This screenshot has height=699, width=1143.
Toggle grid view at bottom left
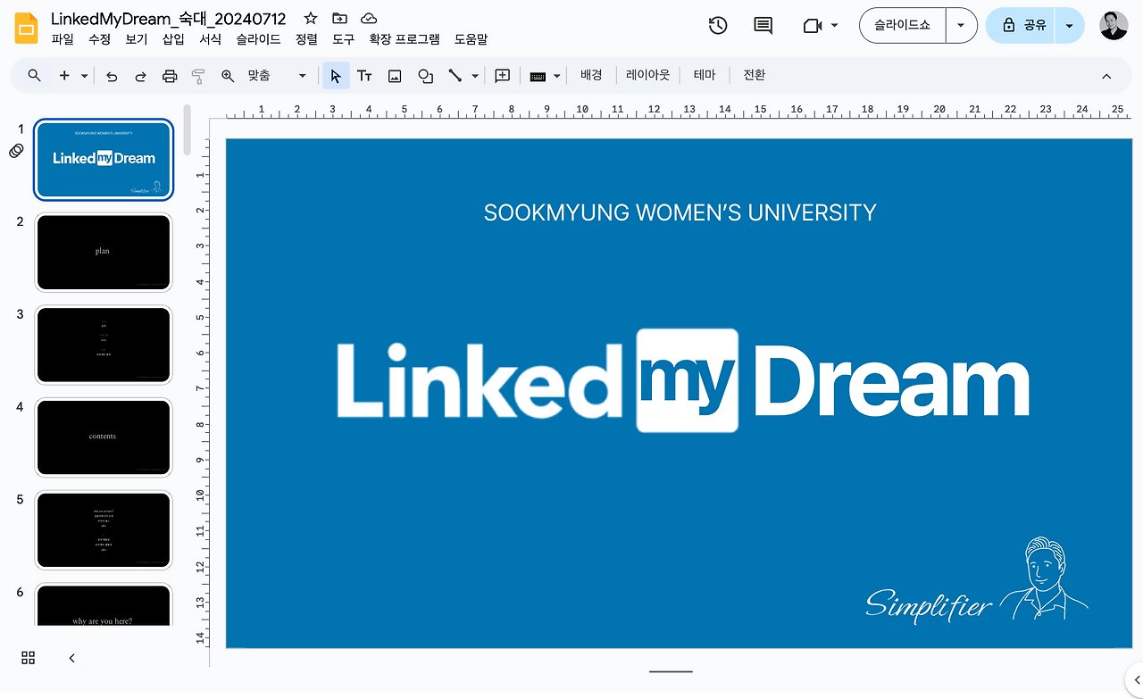(x=29, y=658)
